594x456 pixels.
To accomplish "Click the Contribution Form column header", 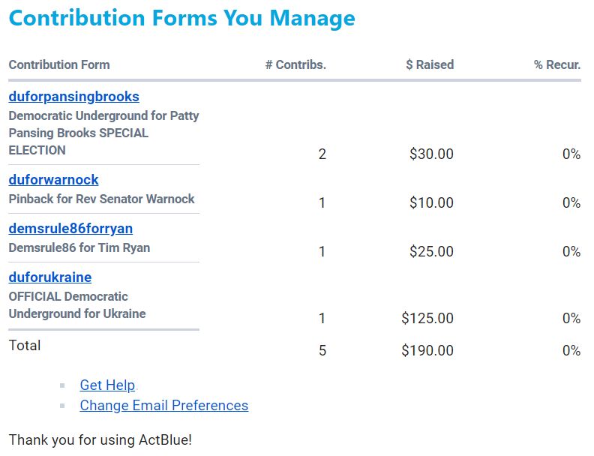I will tap(59, 64).
